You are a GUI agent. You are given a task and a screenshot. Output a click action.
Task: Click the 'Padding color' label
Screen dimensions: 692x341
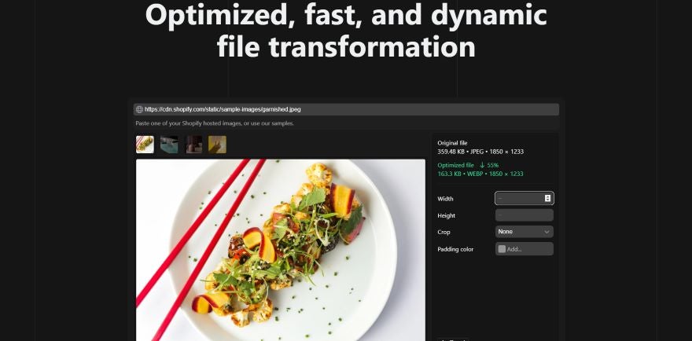(455, 249)
